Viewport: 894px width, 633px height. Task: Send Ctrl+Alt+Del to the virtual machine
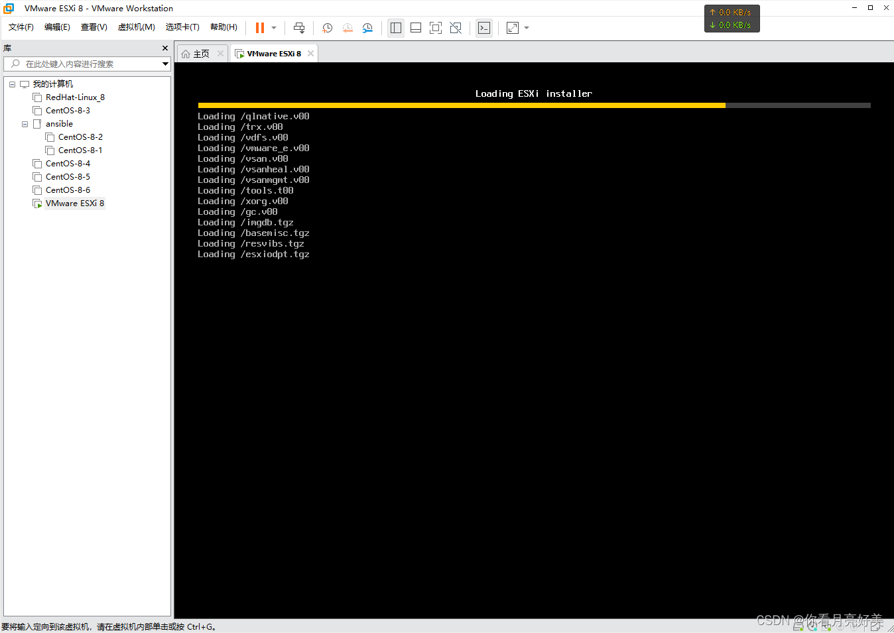299,28
